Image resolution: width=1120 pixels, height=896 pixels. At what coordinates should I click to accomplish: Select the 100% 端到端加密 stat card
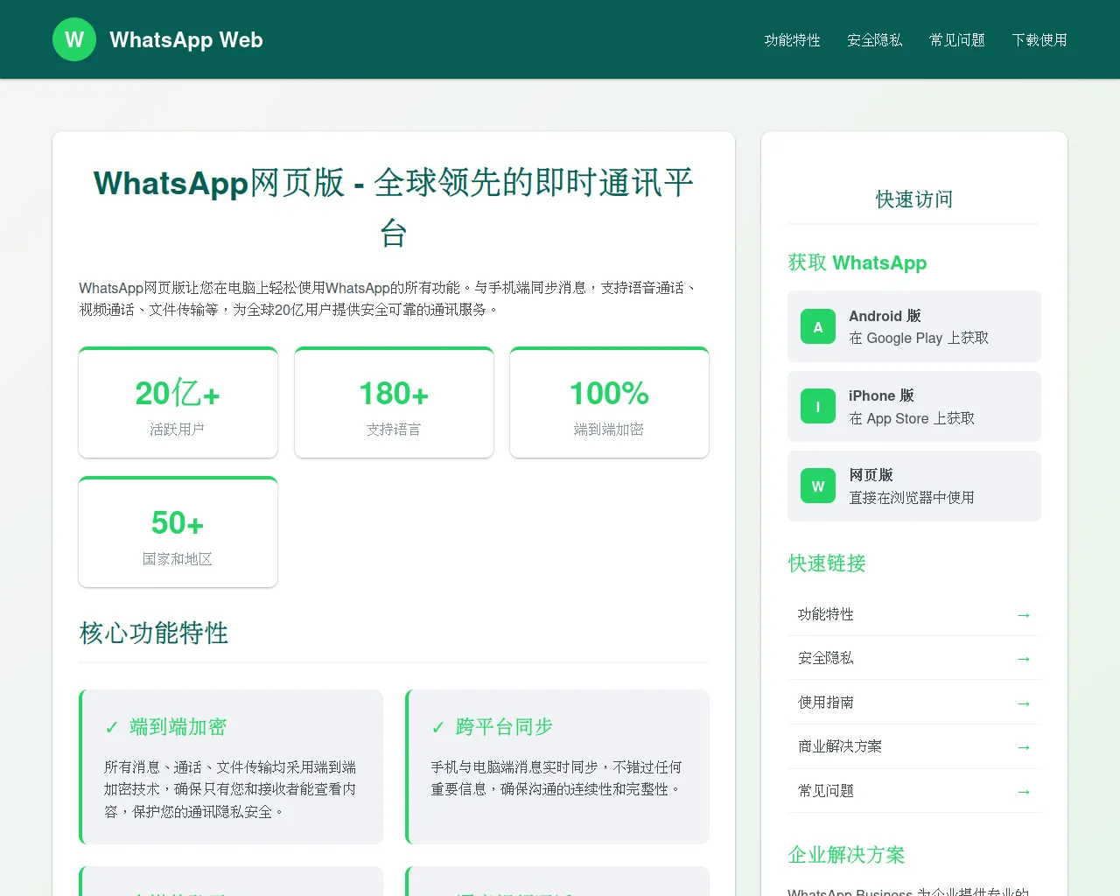pos(609,402)
